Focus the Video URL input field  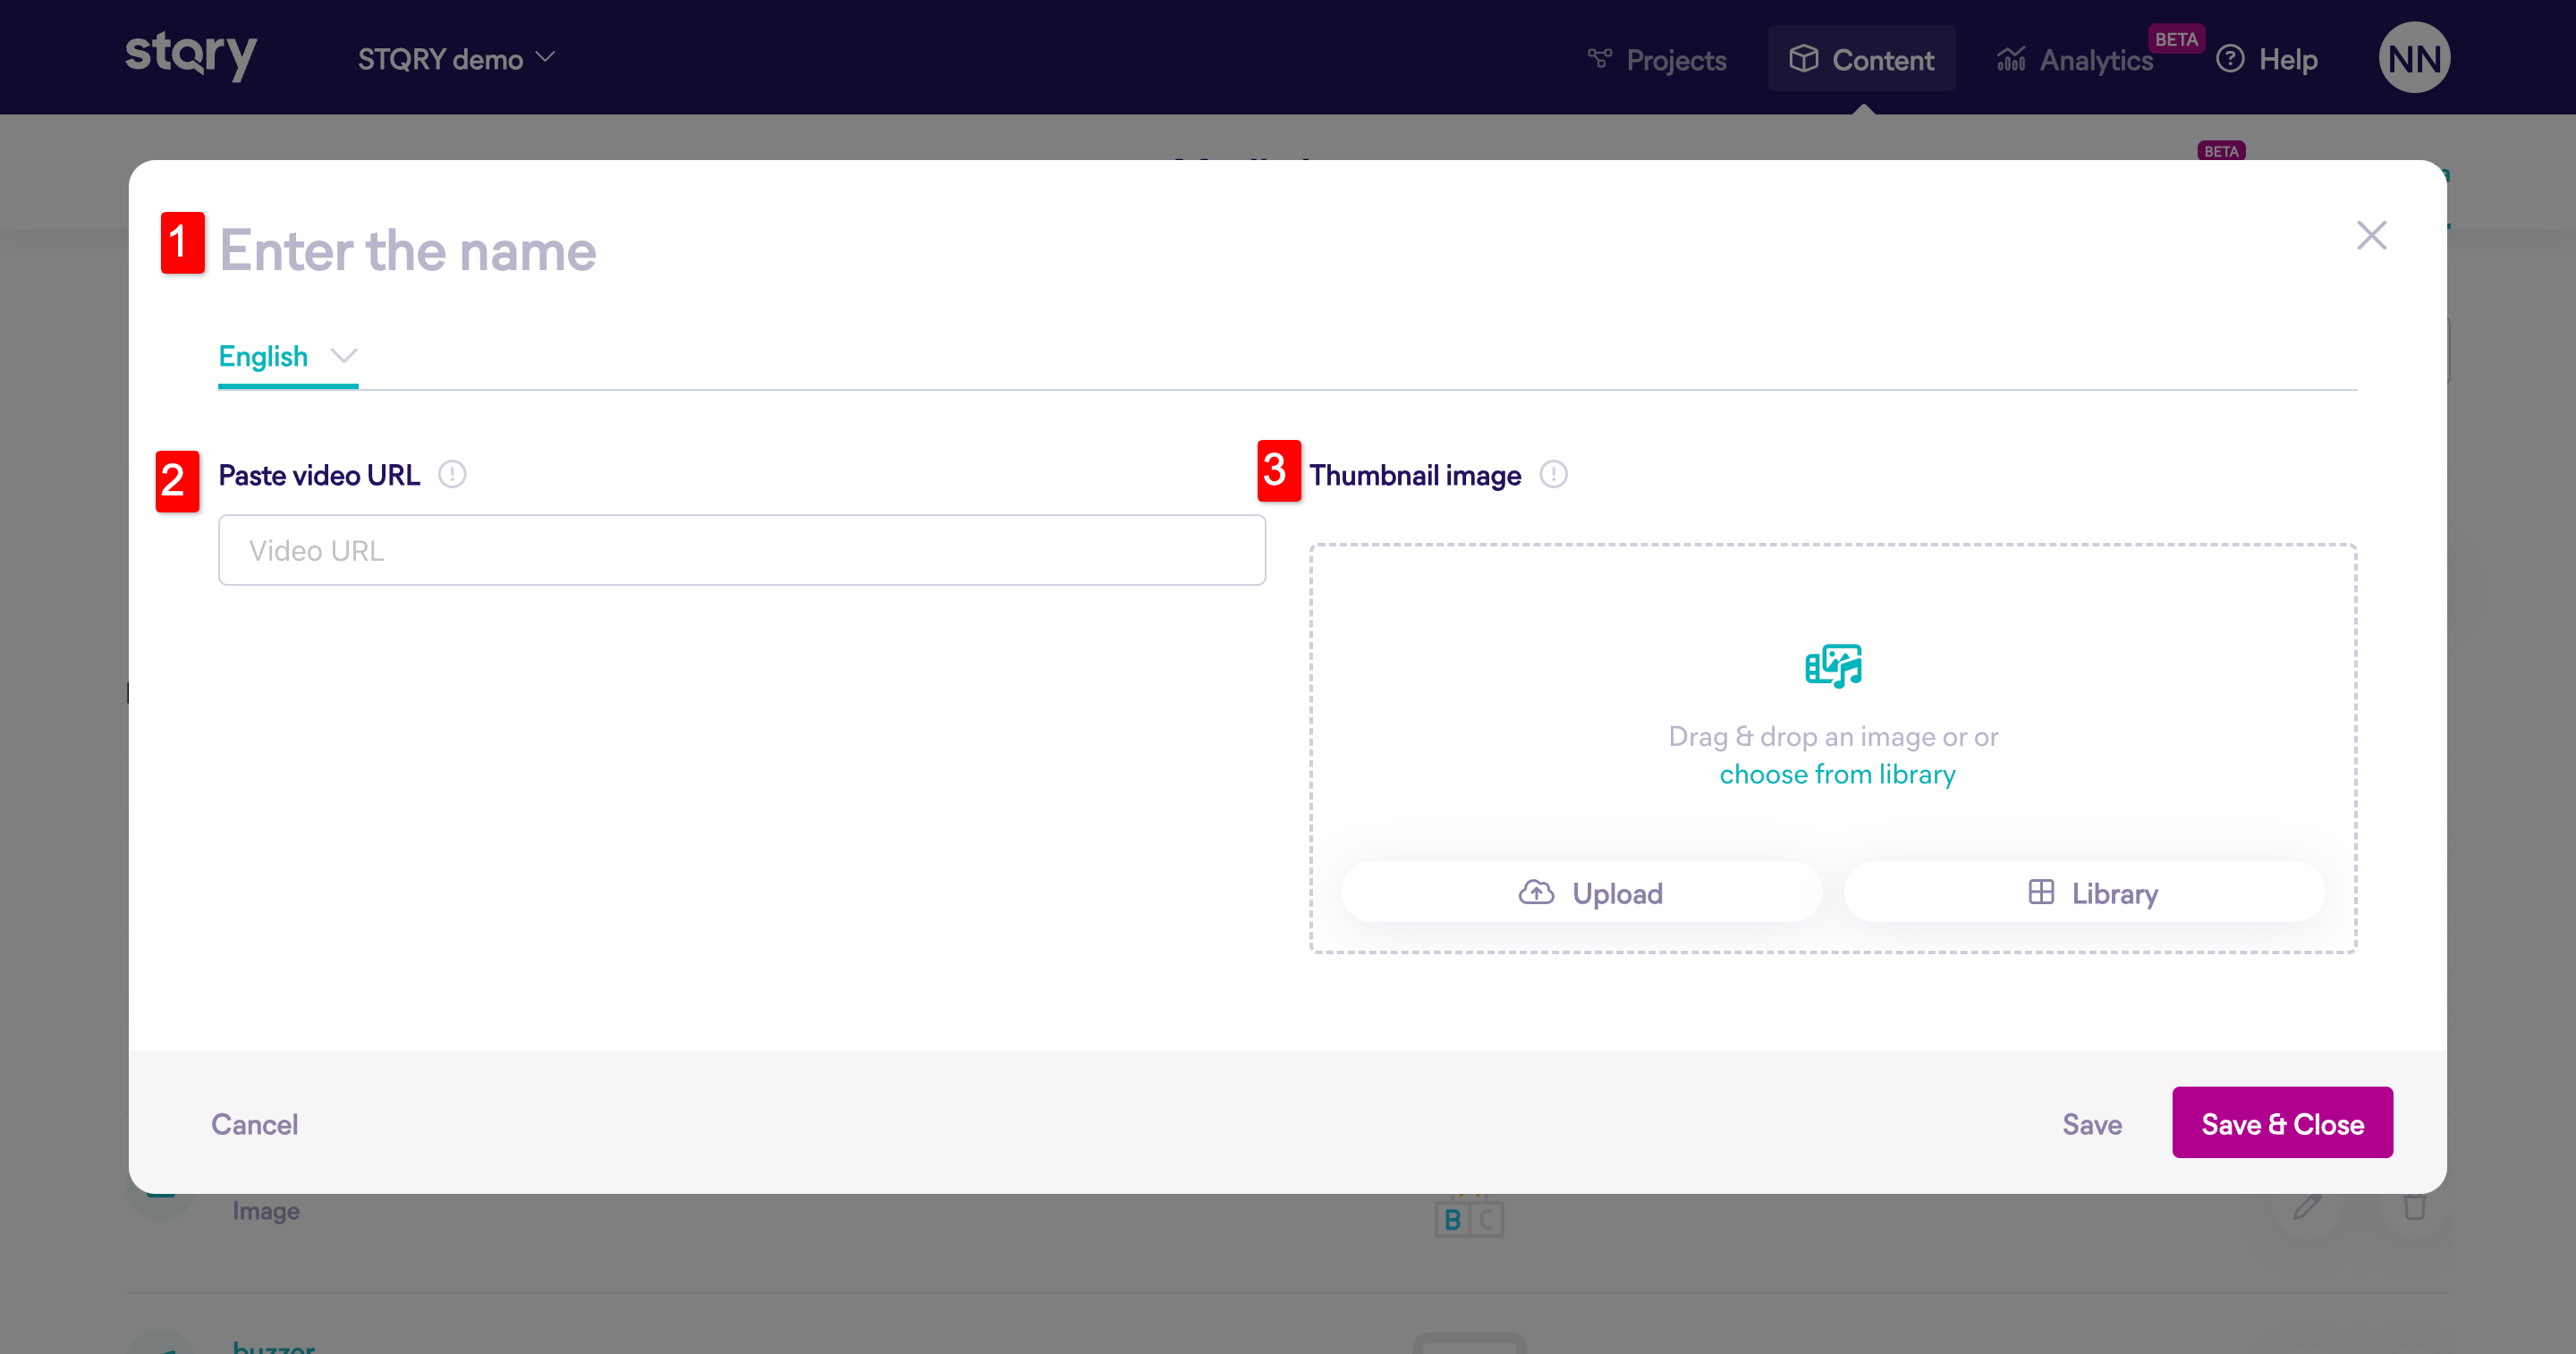pyautogui.click(x=741, y=550)
